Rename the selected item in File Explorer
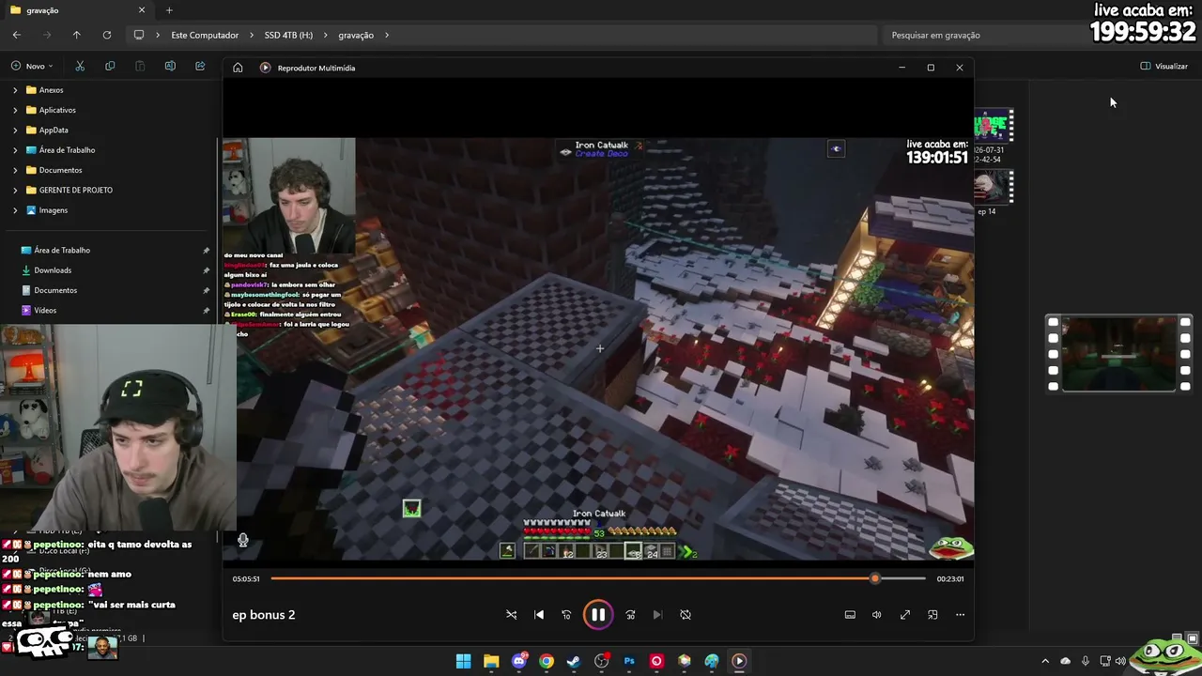Image resolution: width=1202 pixels, height=676 pixels. point(170,66)
